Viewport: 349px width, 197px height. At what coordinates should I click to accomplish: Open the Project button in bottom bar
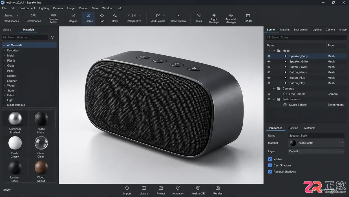(161, 190)
